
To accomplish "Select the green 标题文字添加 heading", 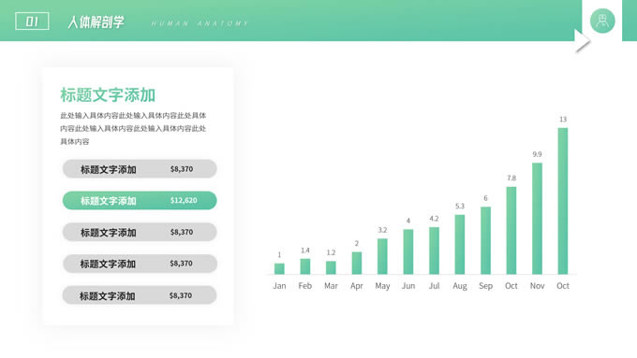I will 108,94.
